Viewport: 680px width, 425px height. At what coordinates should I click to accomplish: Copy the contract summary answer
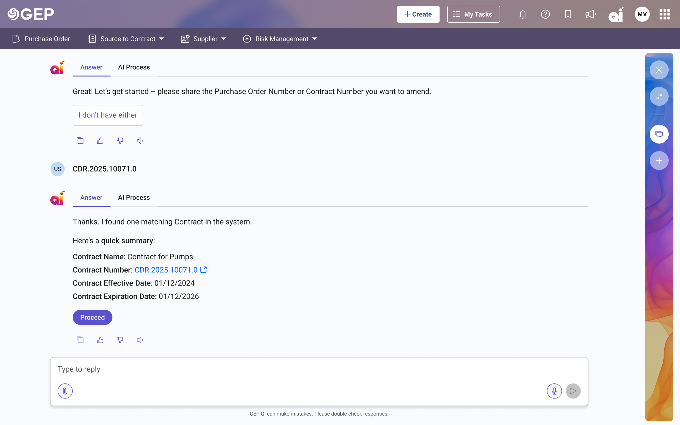pos(80,340)
